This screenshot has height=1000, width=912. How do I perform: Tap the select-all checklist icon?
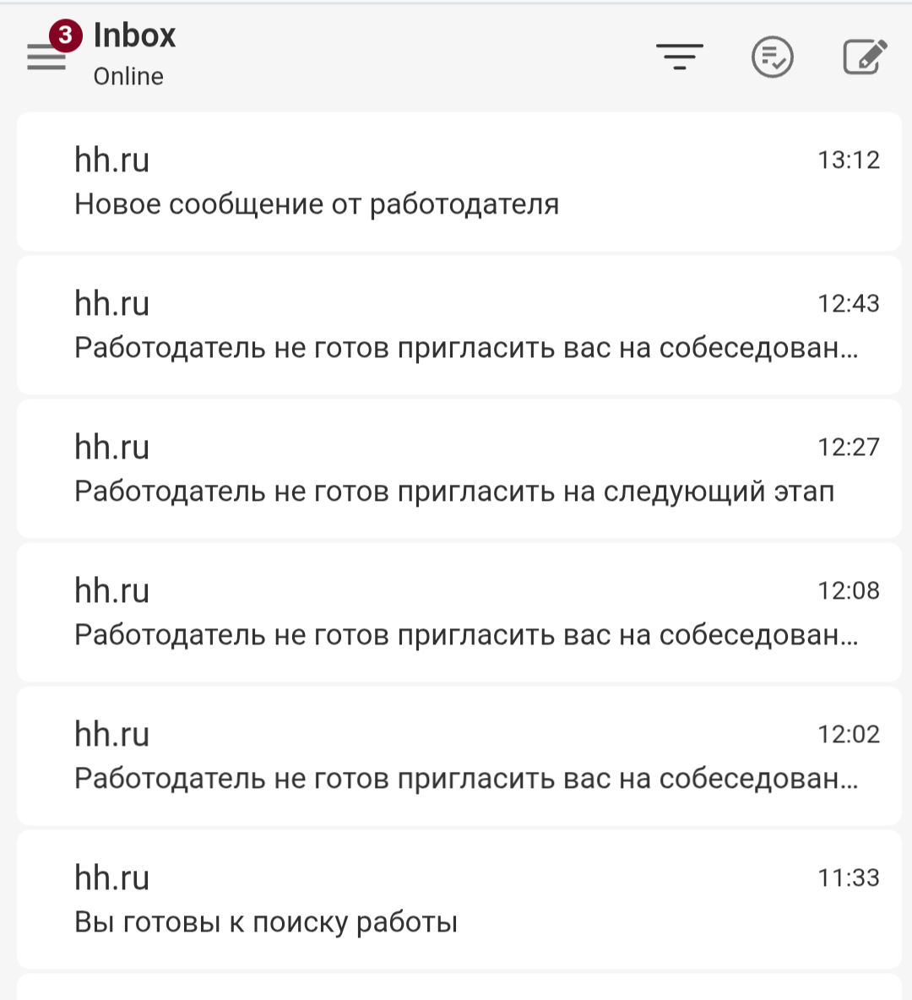pyautogui.click(x=772, y=57)
